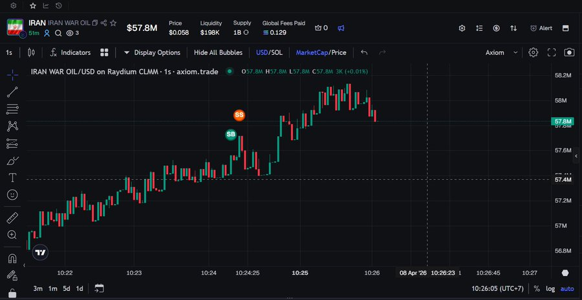Select the brush drawing tool

[x=12, y=161]
